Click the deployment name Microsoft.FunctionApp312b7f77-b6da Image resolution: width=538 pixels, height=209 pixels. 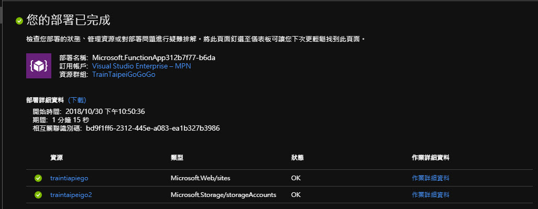[x=153, y=57]
